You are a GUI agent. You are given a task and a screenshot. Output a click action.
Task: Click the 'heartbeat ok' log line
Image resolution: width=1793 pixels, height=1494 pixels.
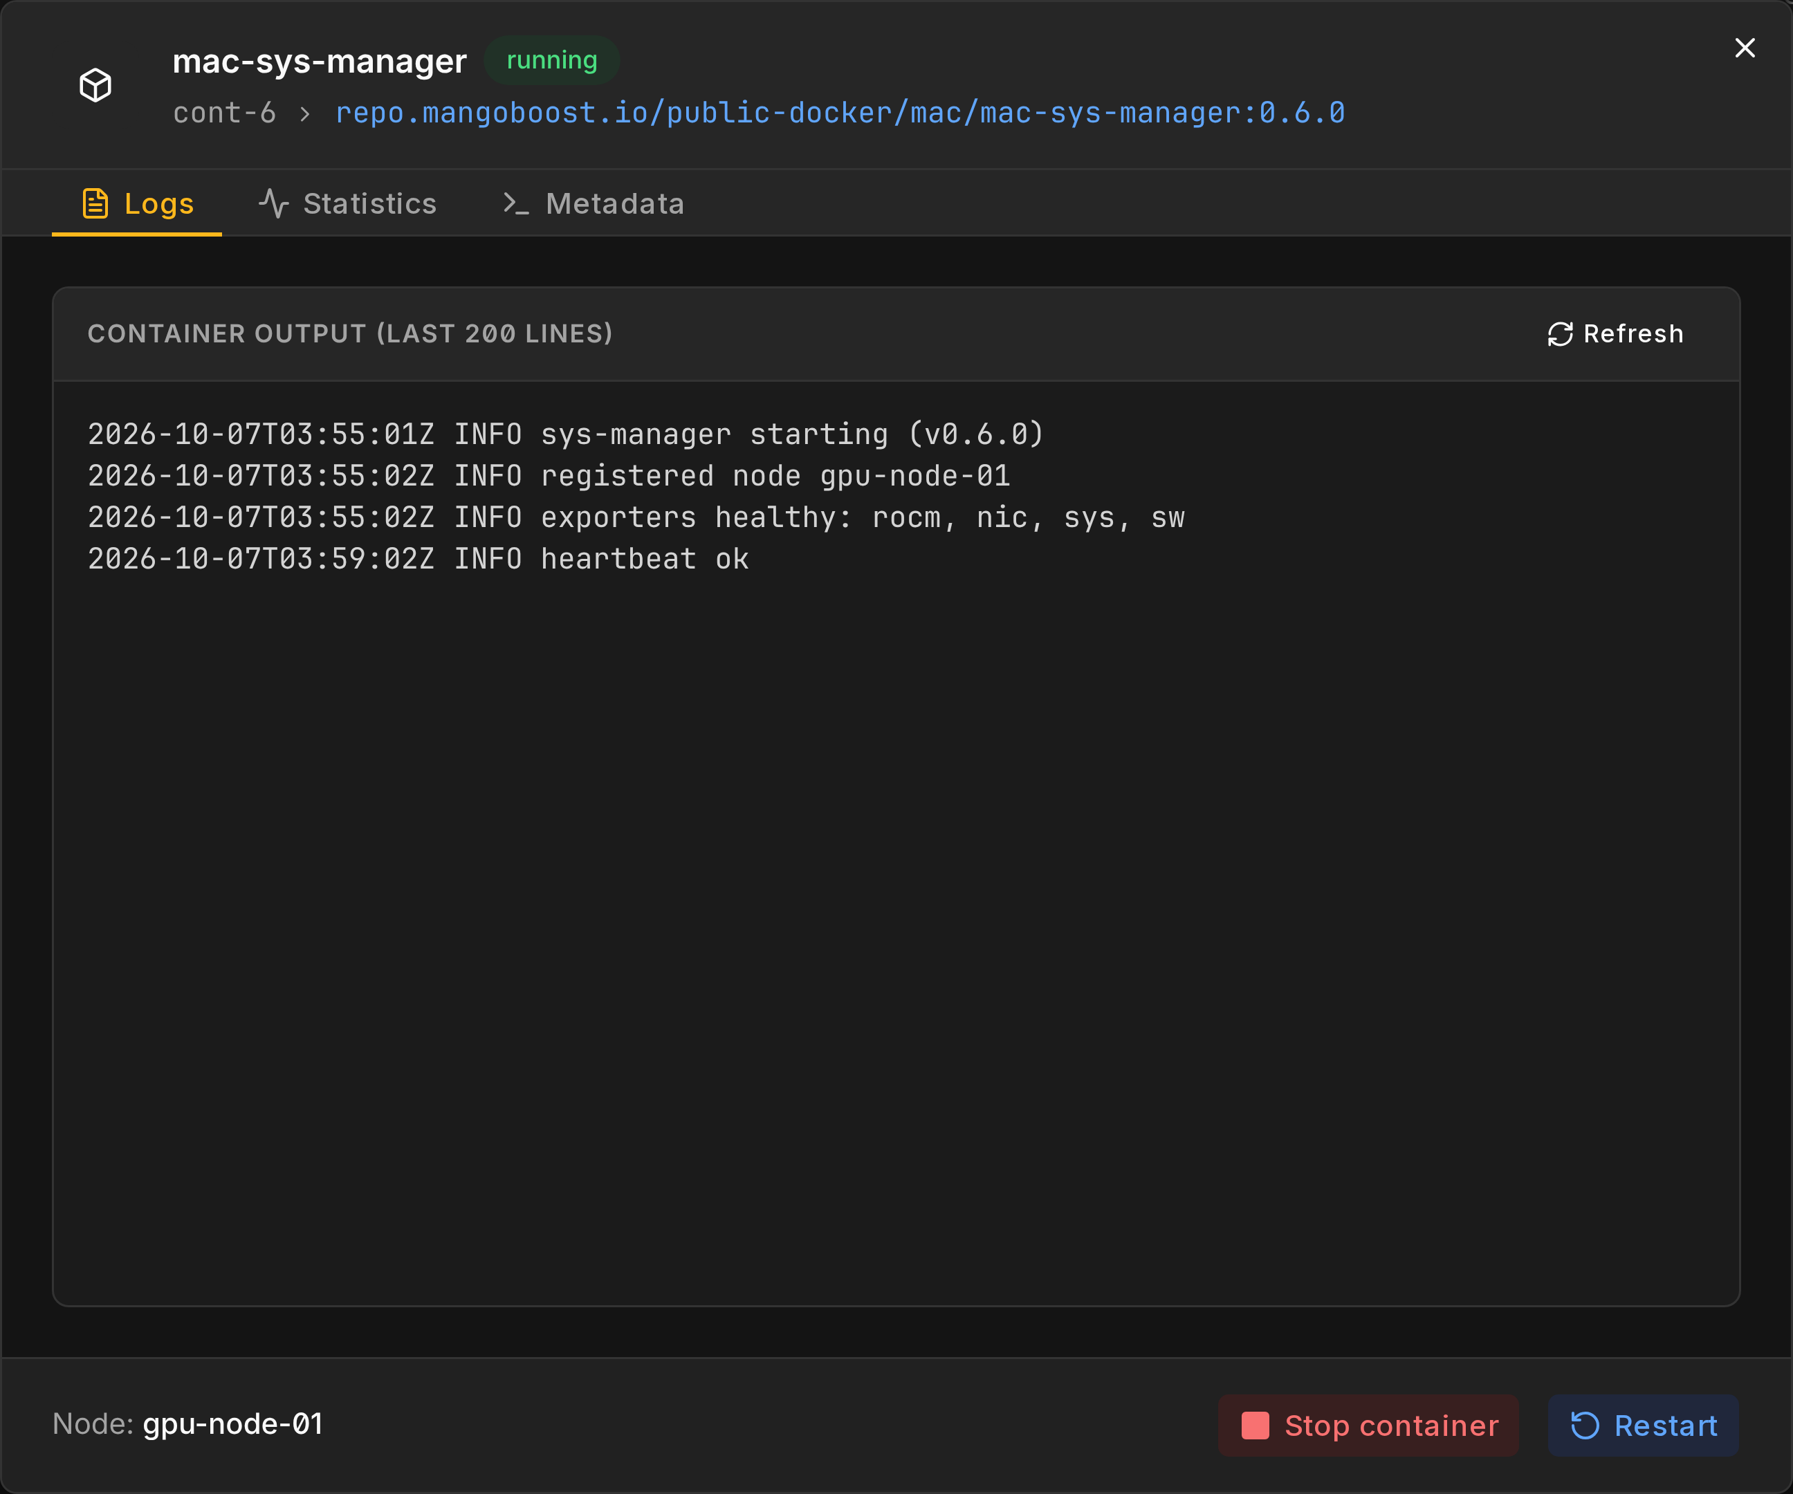419,559
